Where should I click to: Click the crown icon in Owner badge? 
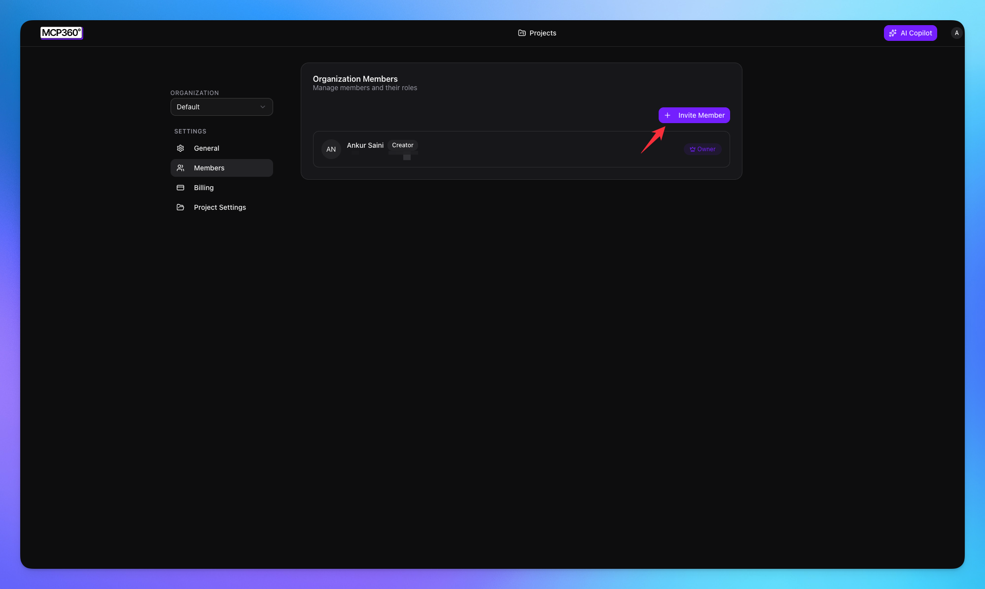pos(693,149)
